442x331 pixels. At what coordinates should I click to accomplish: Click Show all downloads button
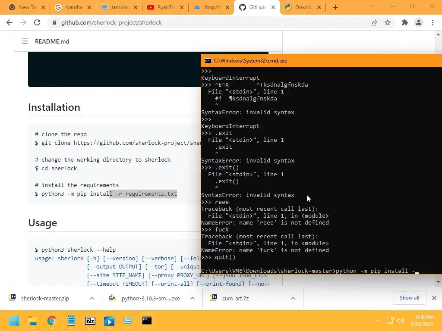[409, 298]
